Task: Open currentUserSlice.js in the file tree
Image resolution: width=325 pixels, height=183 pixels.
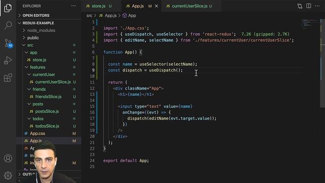Action: pyautogui.click(x=49, y=82)
